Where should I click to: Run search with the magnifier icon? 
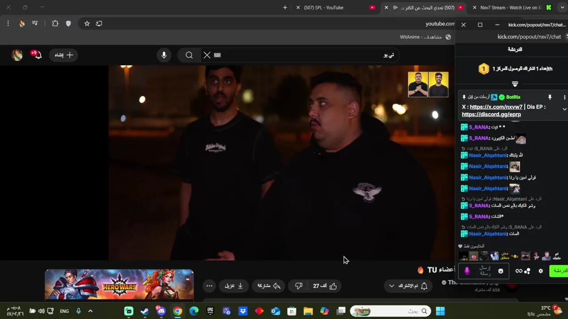(x=189, y=55)
